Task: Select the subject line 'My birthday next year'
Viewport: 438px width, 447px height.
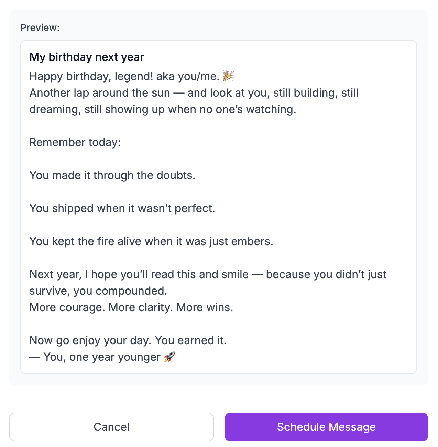Action: click(x=86, y=57)
